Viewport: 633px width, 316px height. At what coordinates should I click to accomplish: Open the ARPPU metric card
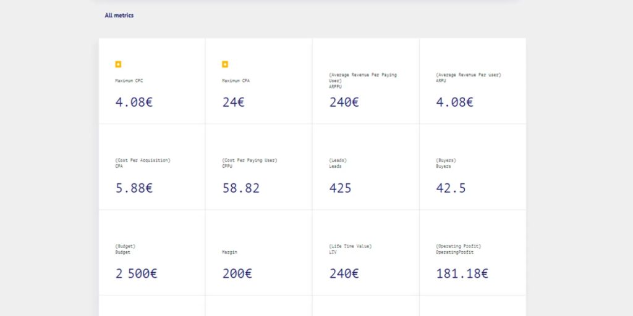(x=365, y=80)
